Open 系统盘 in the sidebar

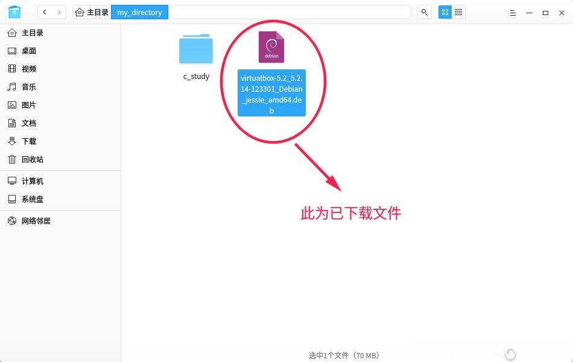tap(60, 199)
